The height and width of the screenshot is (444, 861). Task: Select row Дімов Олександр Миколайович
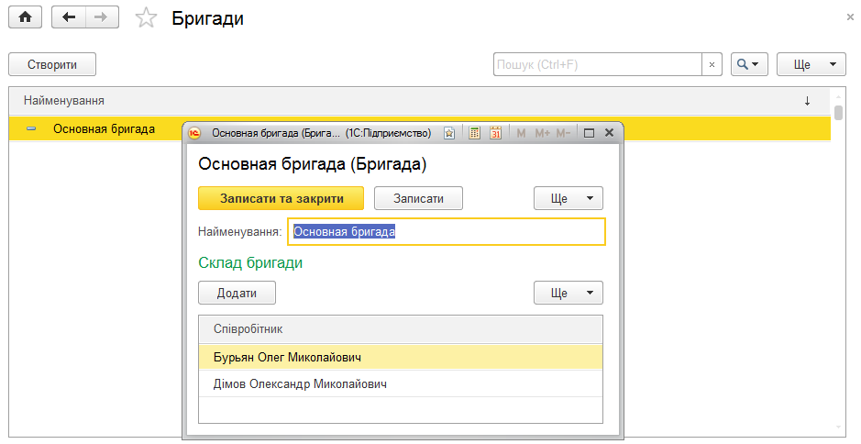point(401,383)
